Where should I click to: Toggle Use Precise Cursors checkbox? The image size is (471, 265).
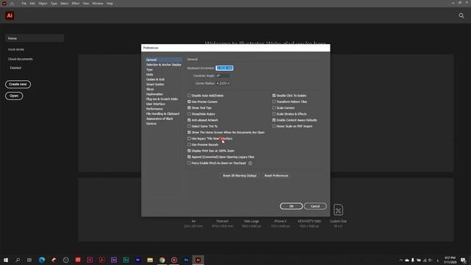tap(189, 102)
